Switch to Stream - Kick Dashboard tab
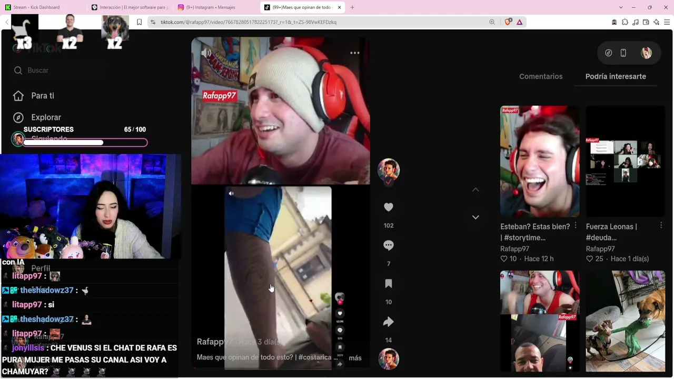674x379 pixels. point(43,7)
